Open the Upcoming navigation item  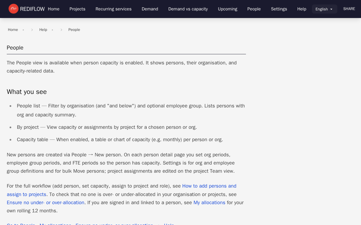pos(227,9)
